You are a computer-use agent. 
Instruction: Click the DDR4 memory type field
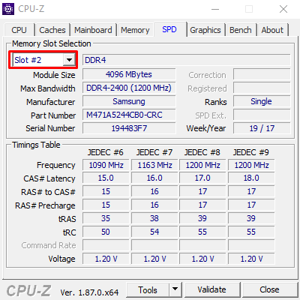[187, 60]
